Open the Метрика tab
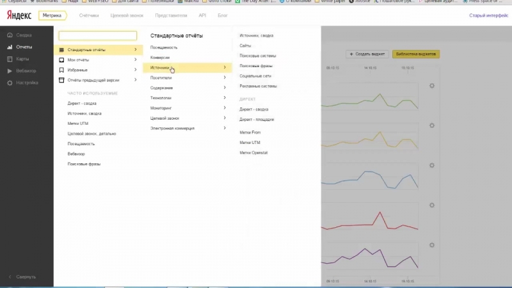Screen dimensions: 512x288 tap(52, 15)
